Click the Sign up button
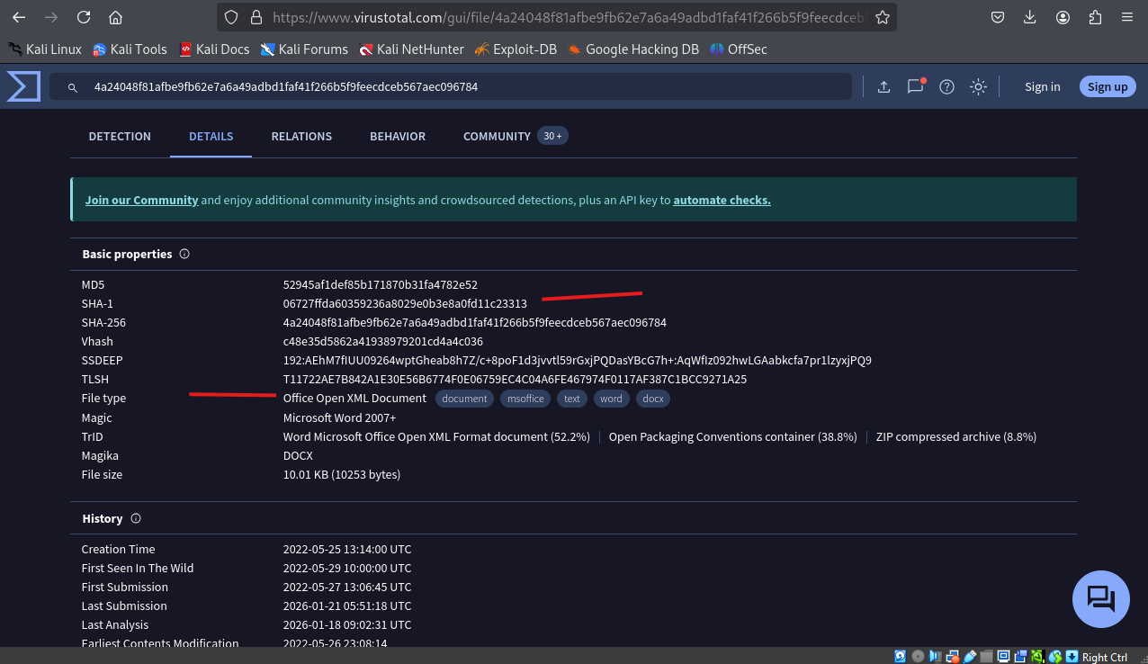This screenshot has width=1148, height=664. [1108, 87]
